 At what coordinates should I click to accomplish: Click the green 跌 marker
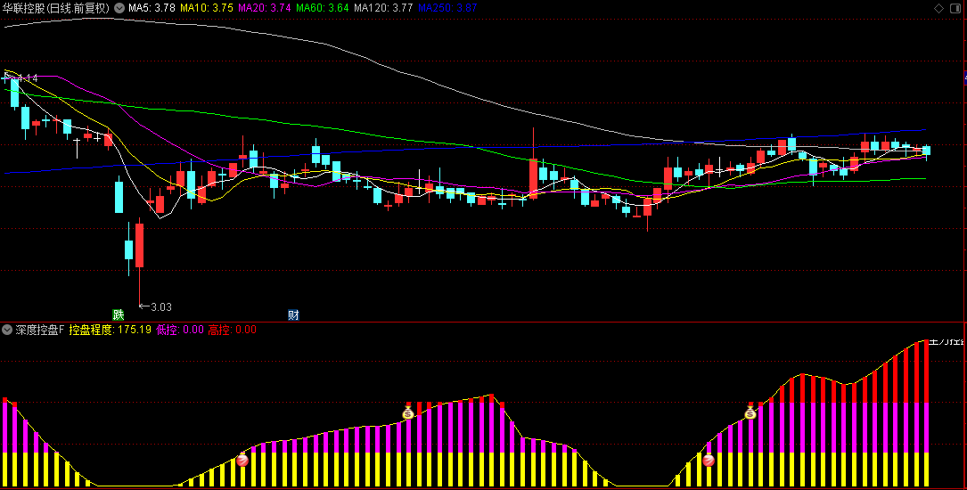coord(118,315)
